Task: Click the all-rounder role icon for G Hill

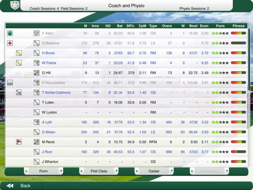Action: (37, 73)
